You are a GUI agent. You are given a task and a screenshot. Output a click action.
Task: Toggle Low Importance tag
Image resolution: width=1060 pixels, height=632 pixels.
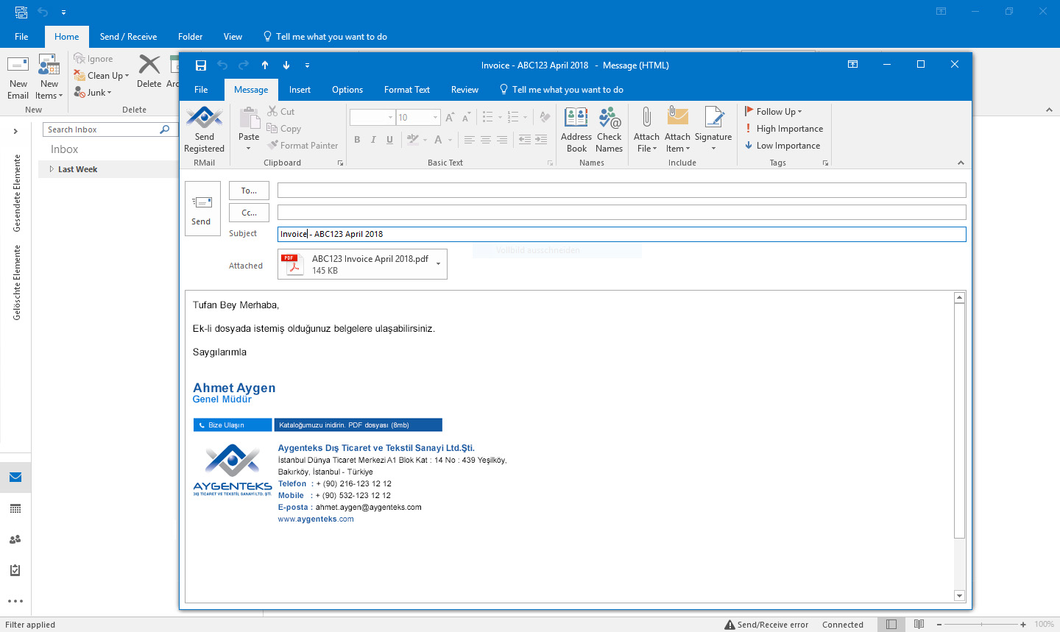click(782, 146)
